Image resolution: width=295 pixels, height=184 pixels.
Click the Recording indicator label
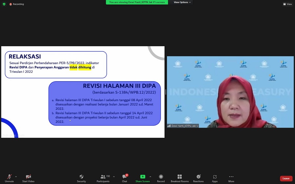(18, 4)
